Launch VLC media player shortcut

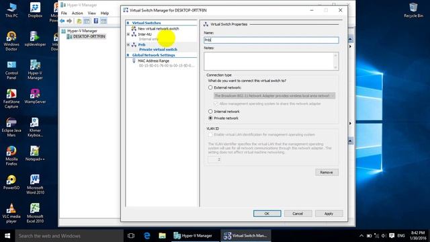pos(11,214)
